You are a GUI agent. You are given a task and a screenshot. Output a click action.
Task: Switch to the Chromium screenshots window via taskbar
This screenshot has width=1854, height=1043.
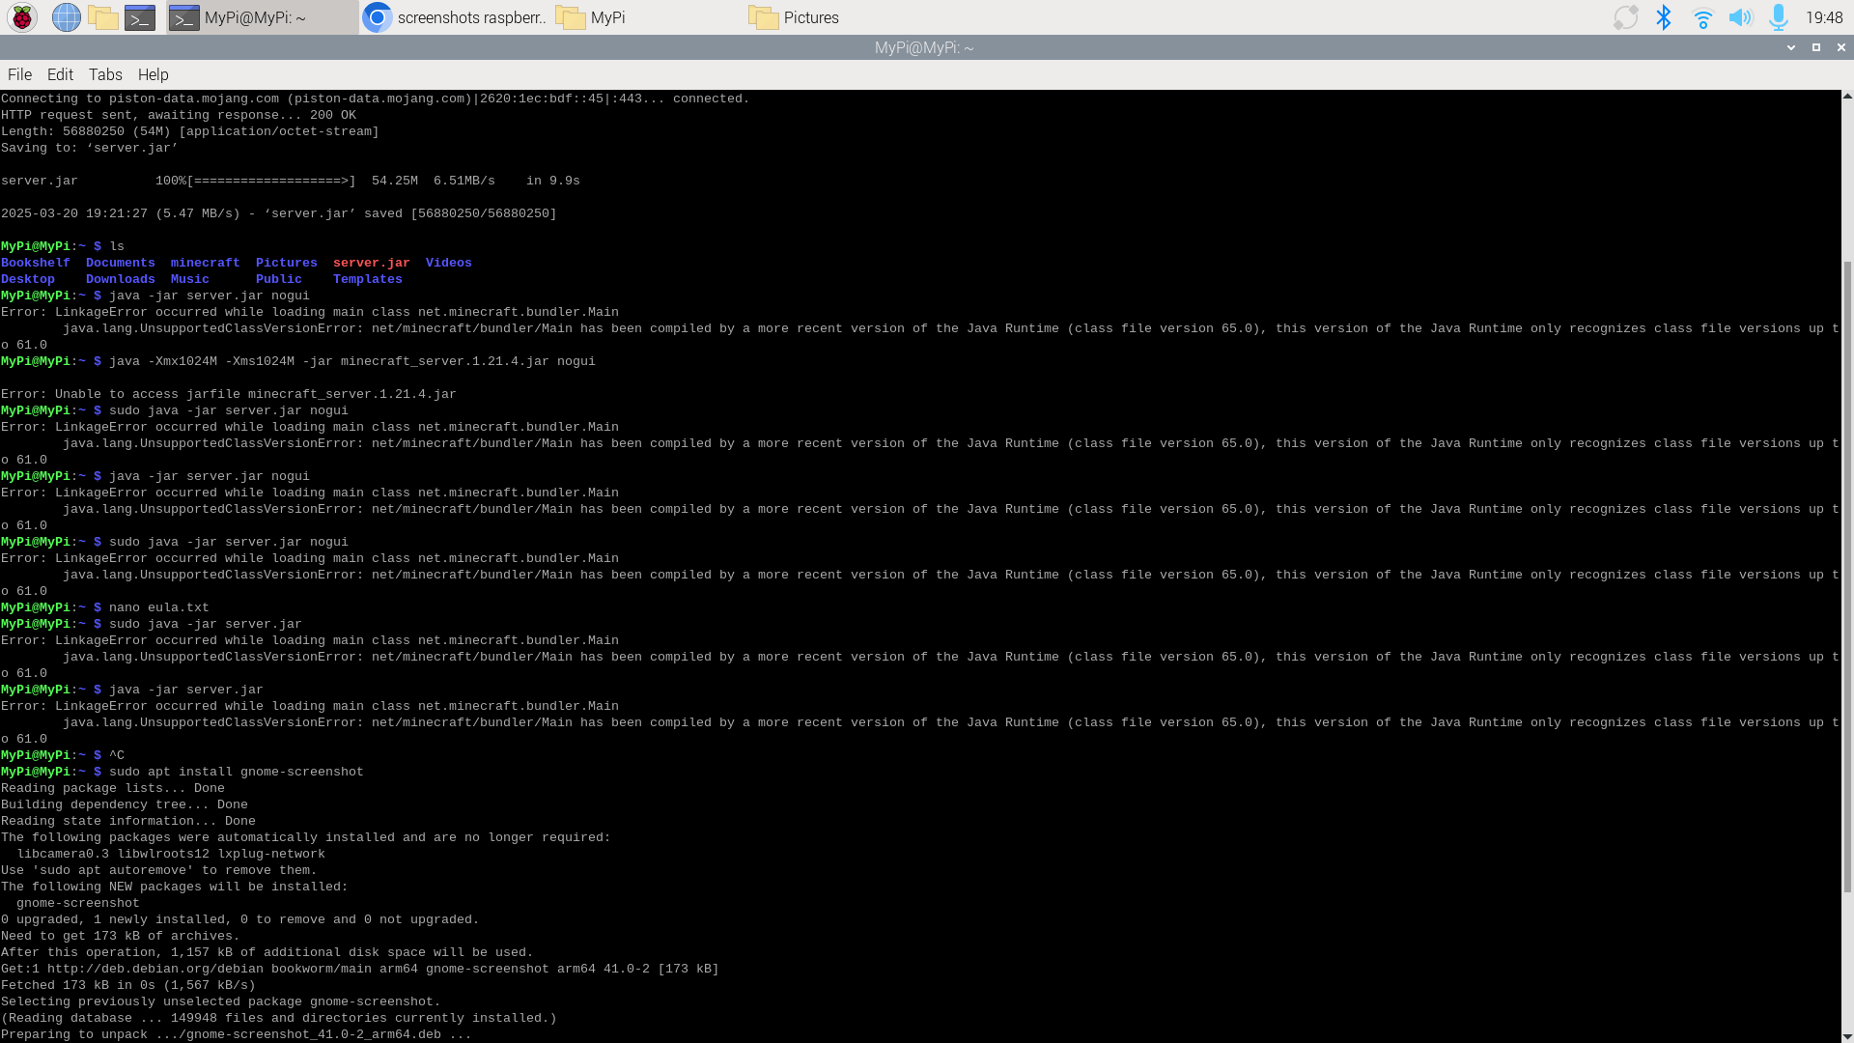tap(454, 16)
